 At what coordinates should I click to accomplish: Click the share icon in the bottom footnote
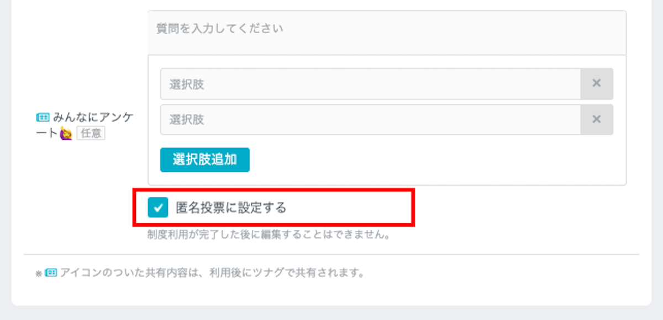pyautogui.click(x=51, y=272)
